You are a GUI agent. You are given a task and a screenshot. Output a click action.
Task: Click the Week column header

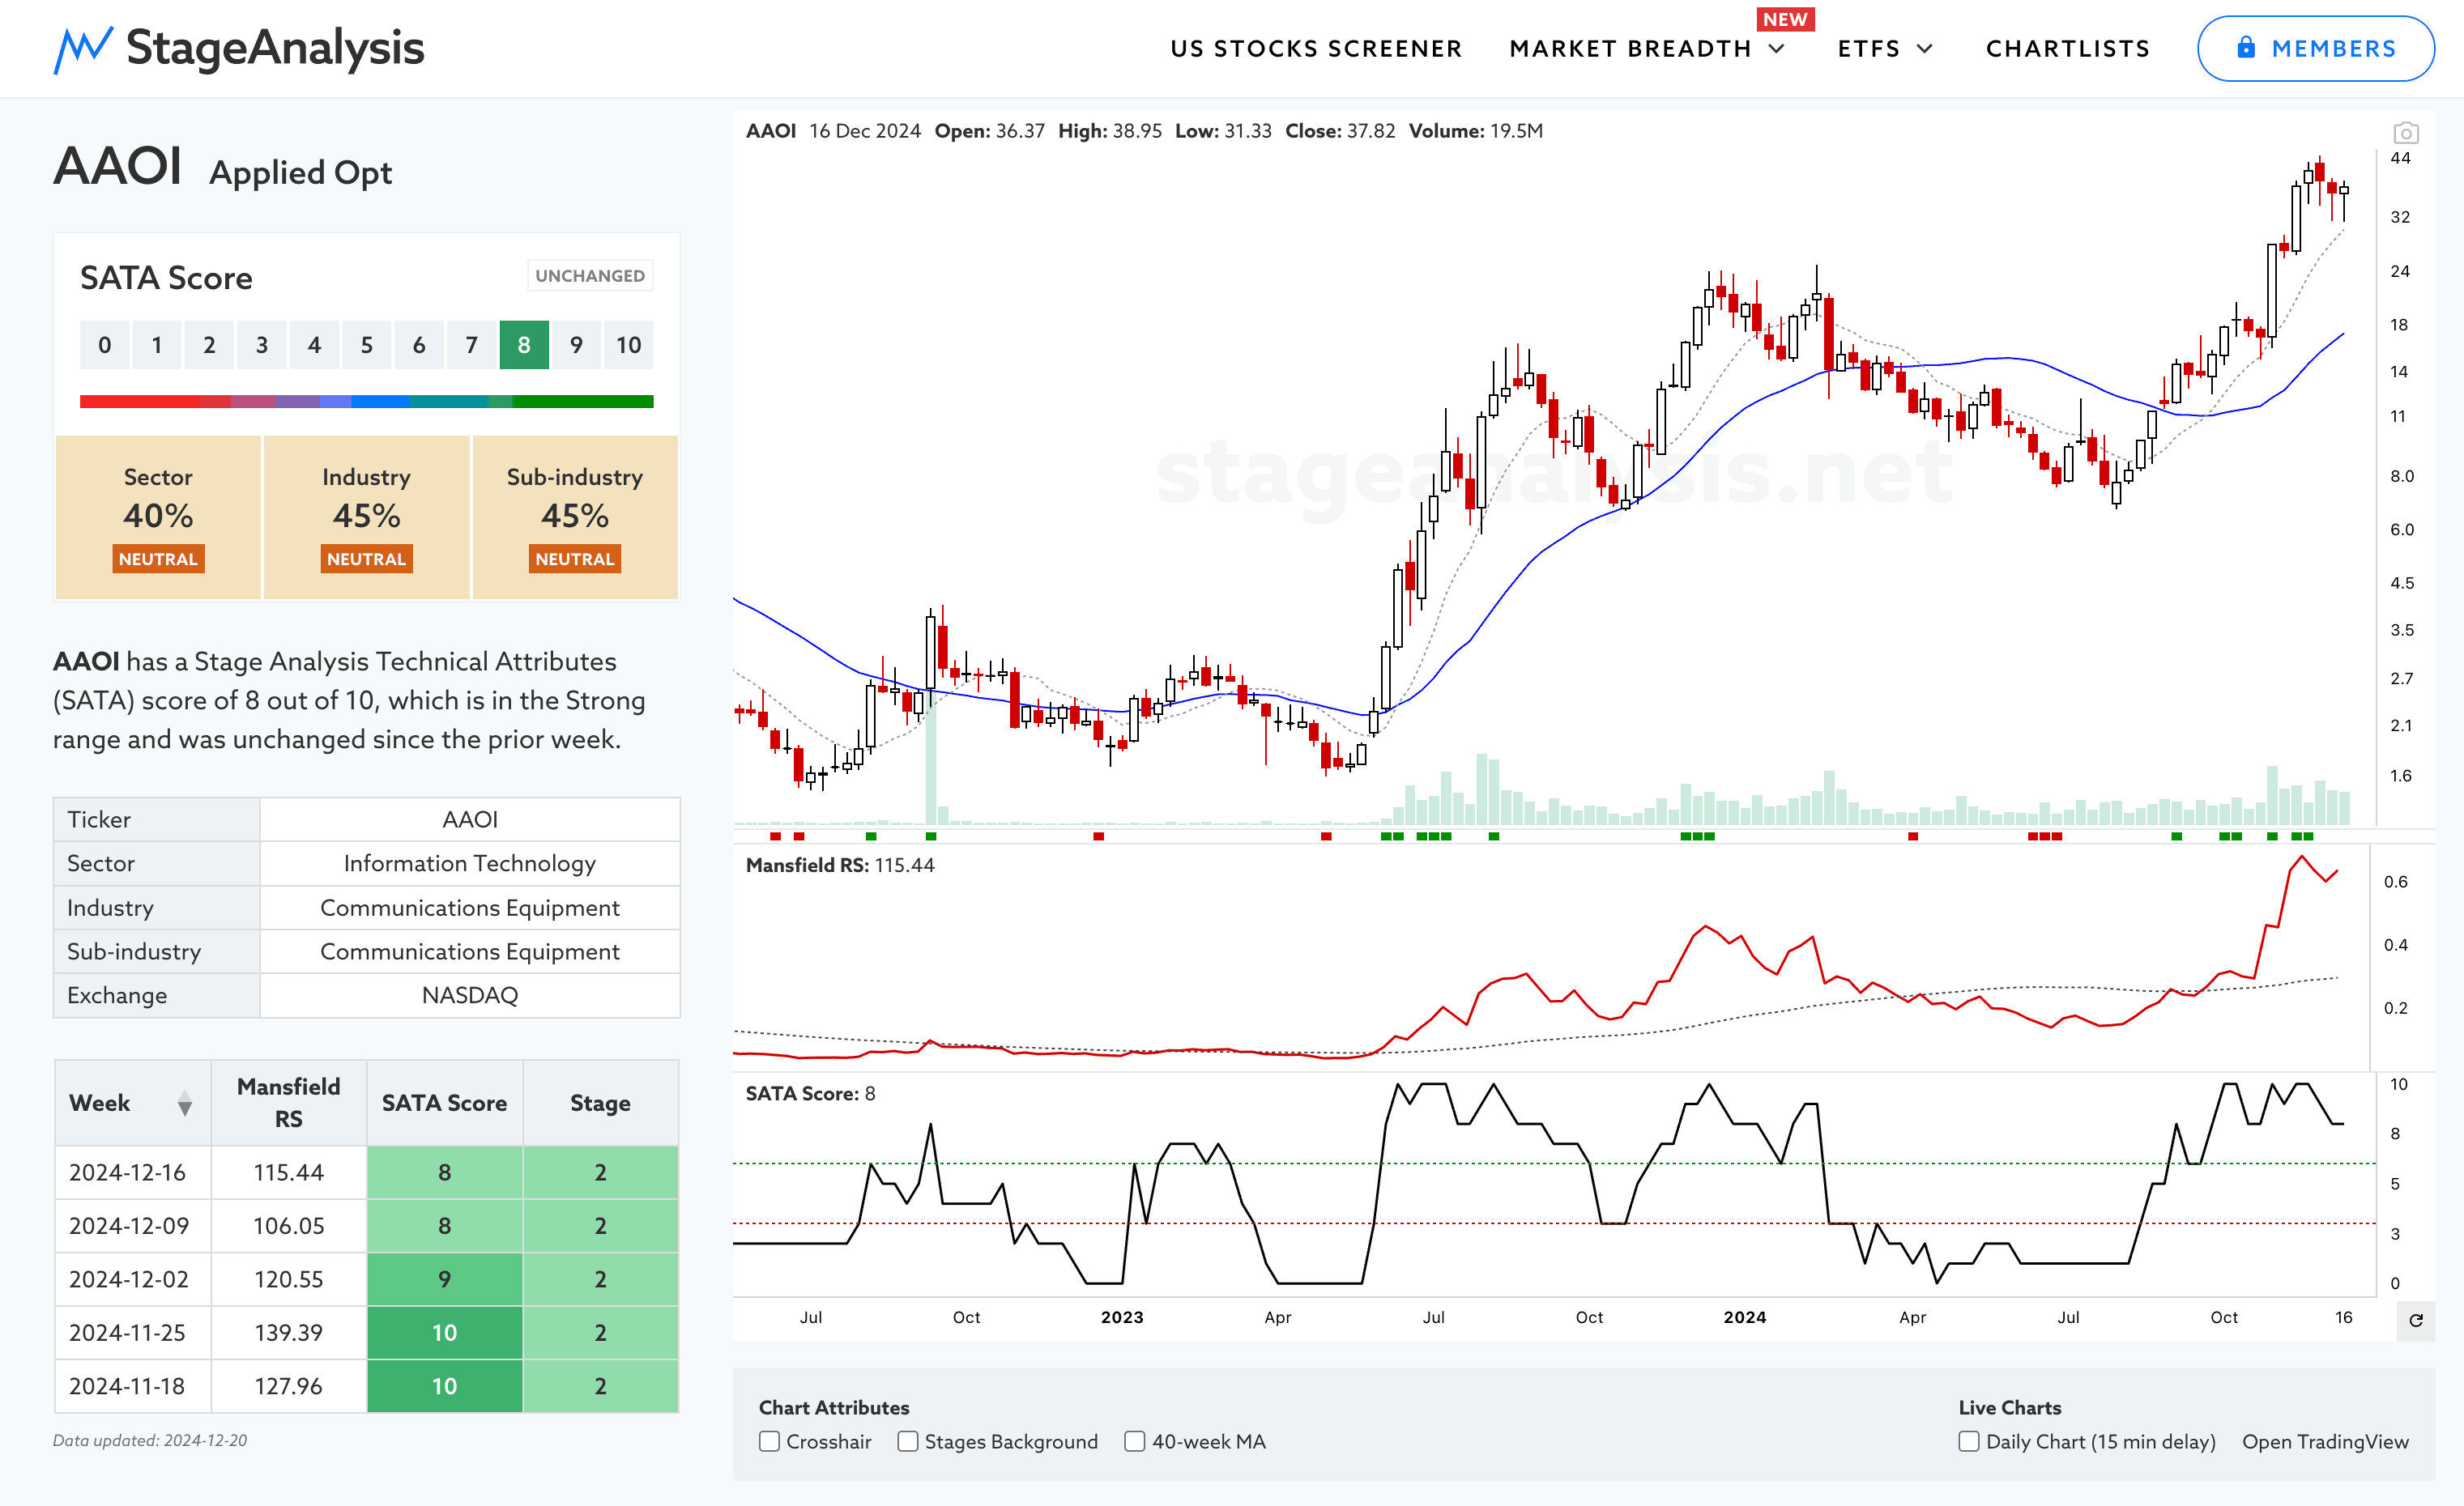click(x=132, y=1104)
